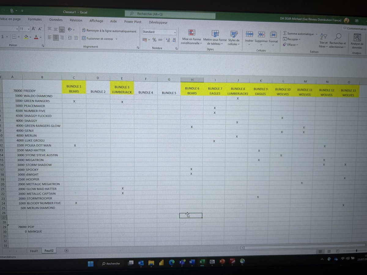Increase font size with the large A button
The image size is (367, 275).
(x=33, y=29)
